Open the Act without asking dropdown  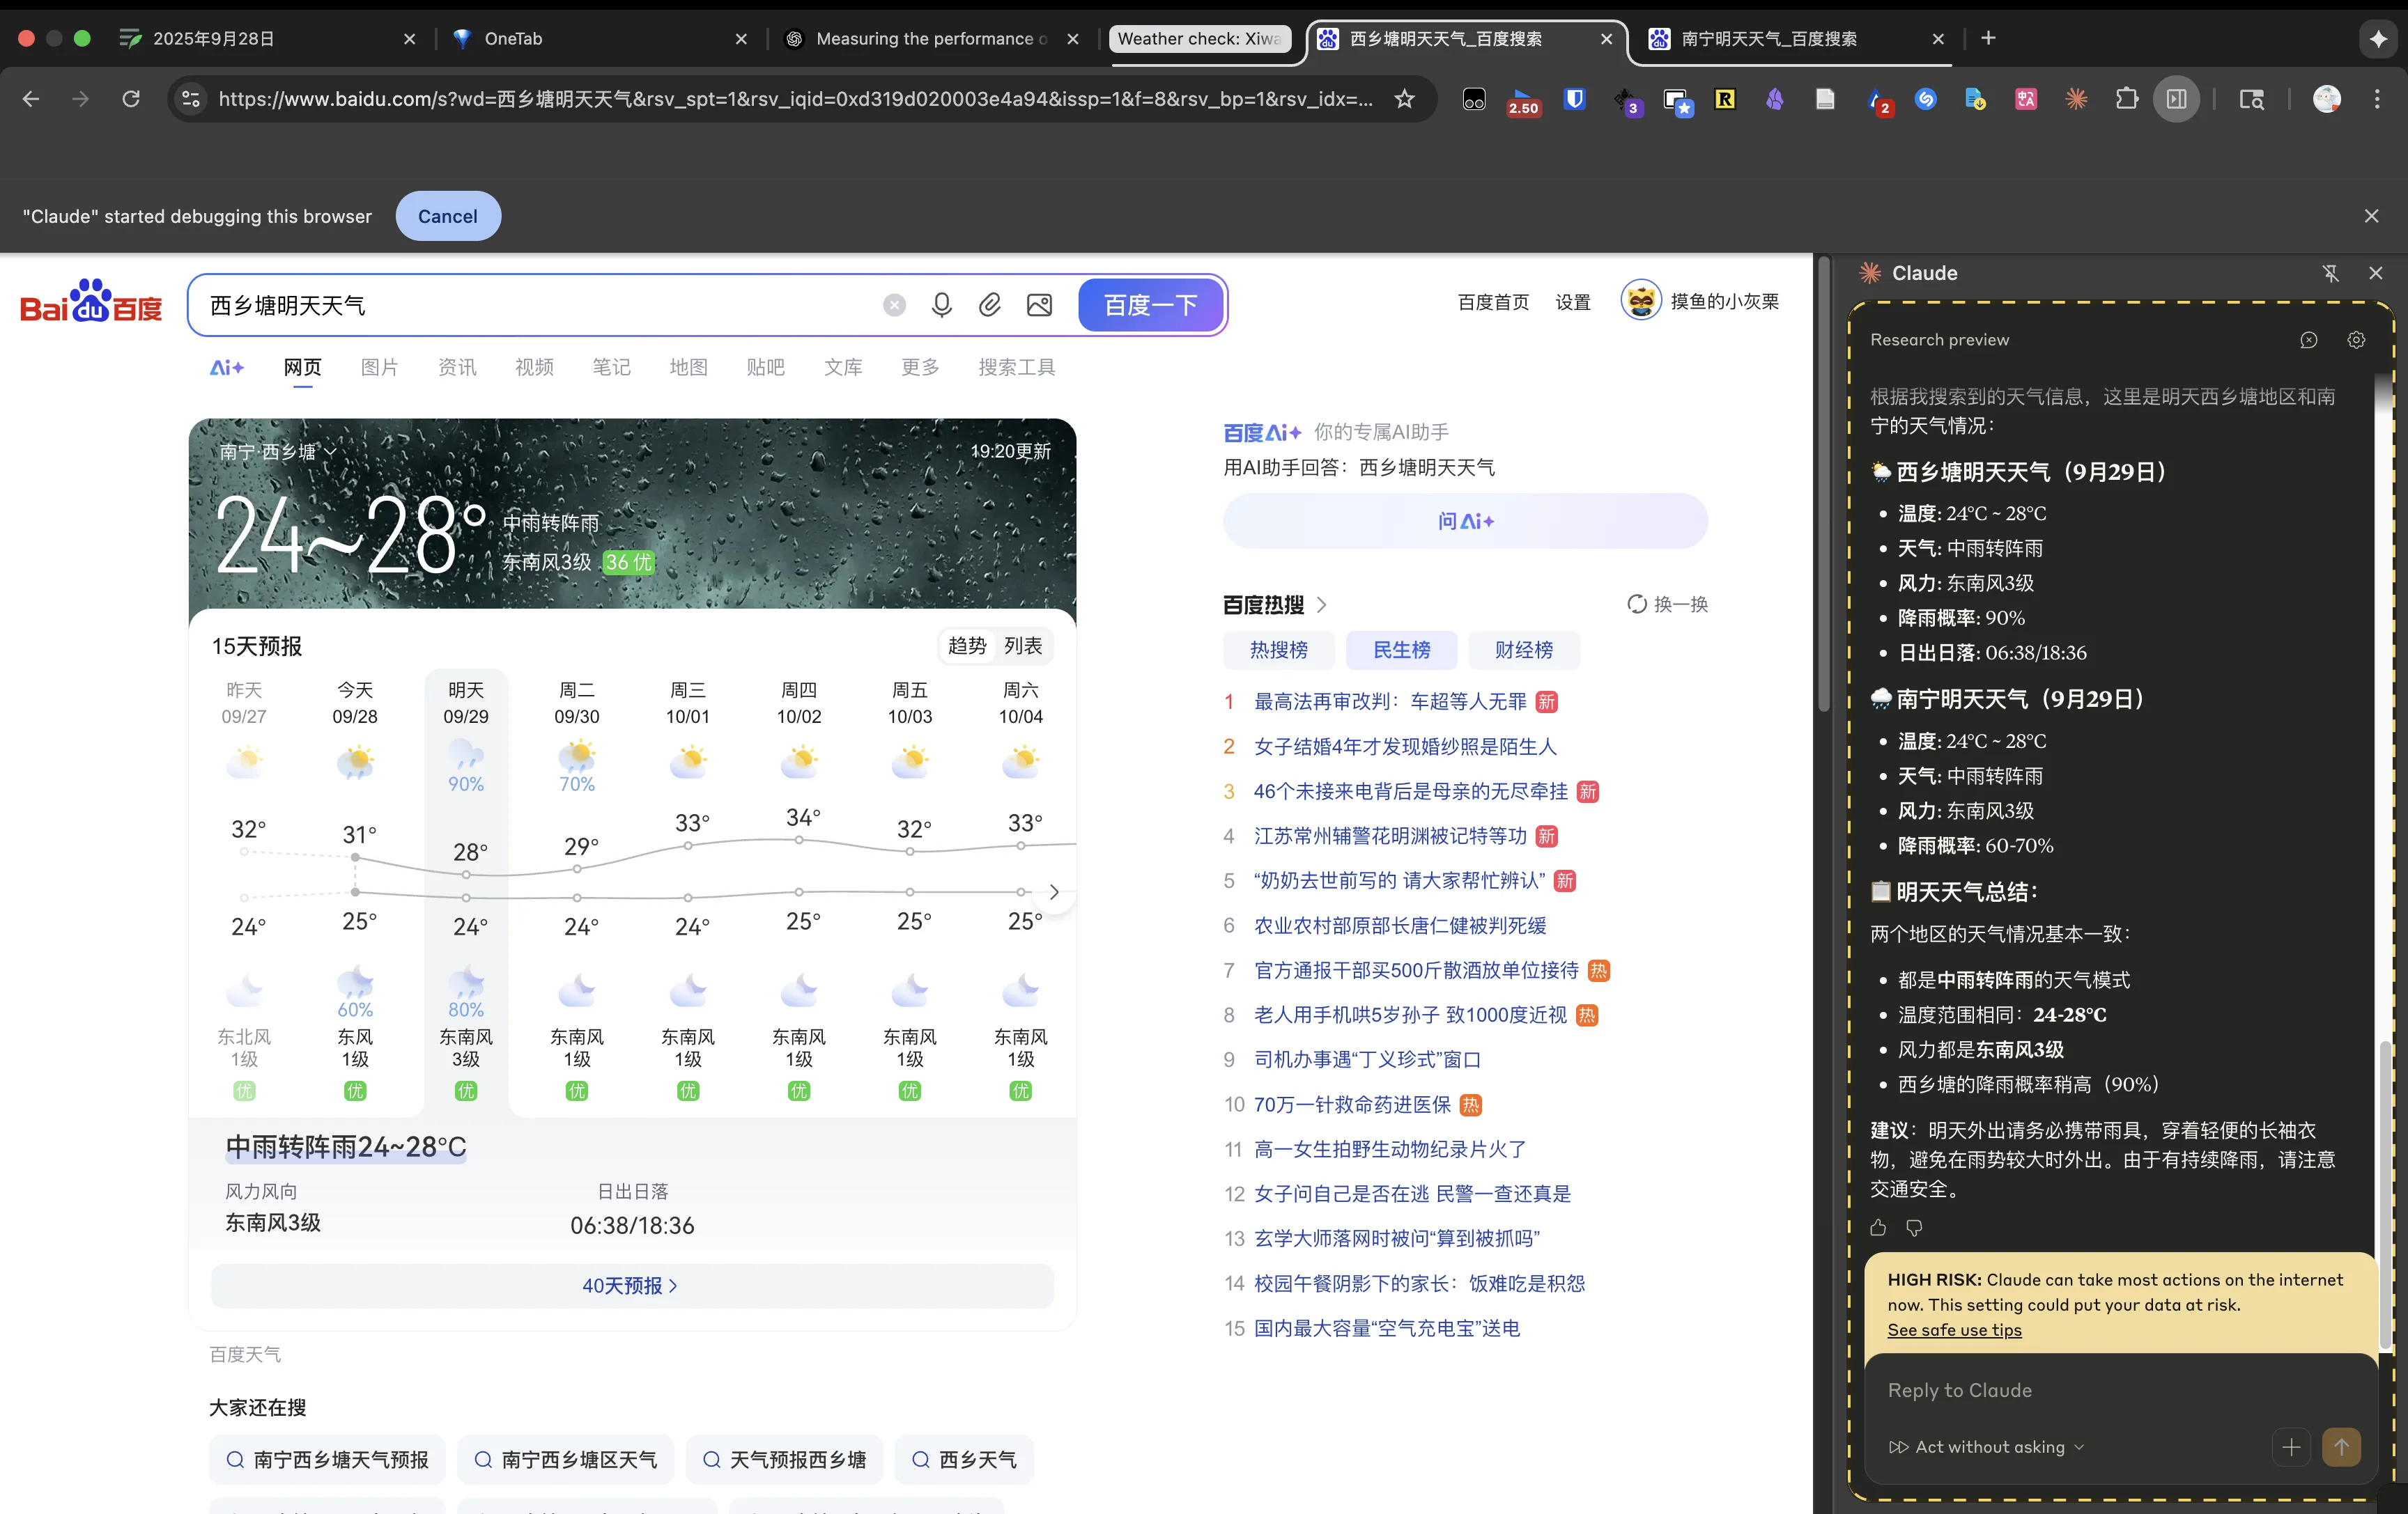(x=1987, y=1446)
